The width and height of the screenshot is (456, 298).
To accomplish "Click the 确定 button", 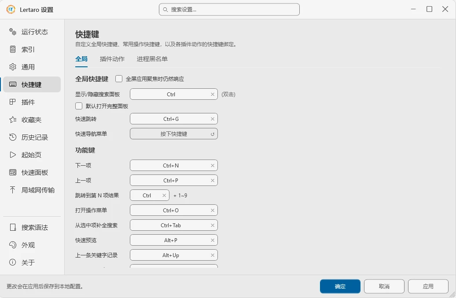I will tap(340, 287).
